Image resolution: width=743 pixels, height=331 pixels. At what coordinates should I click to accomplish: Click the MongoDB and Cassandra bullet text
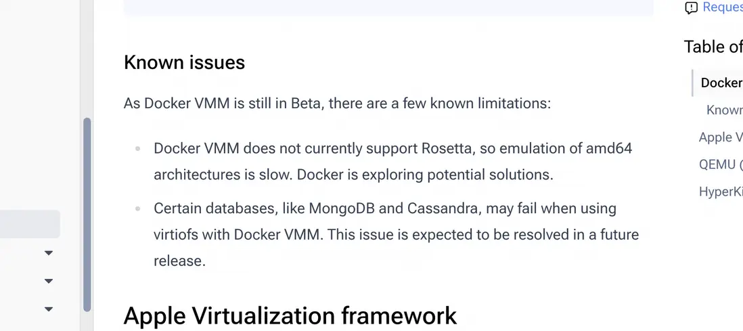pyautogui.click(x=396, y=234)
